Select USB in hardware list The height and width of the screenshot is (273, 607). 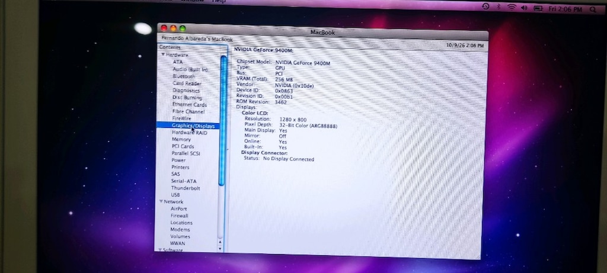tap(175, 195)
